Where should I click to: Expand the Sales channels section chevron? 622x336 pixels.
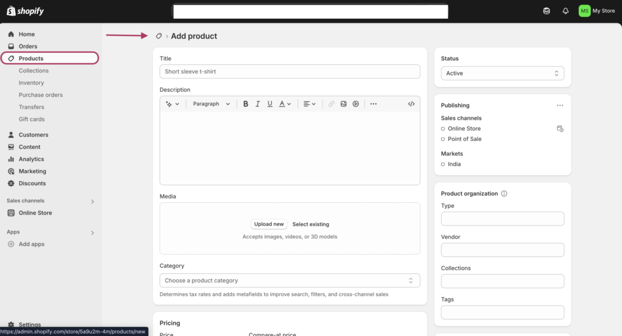[x=92, y=202]
